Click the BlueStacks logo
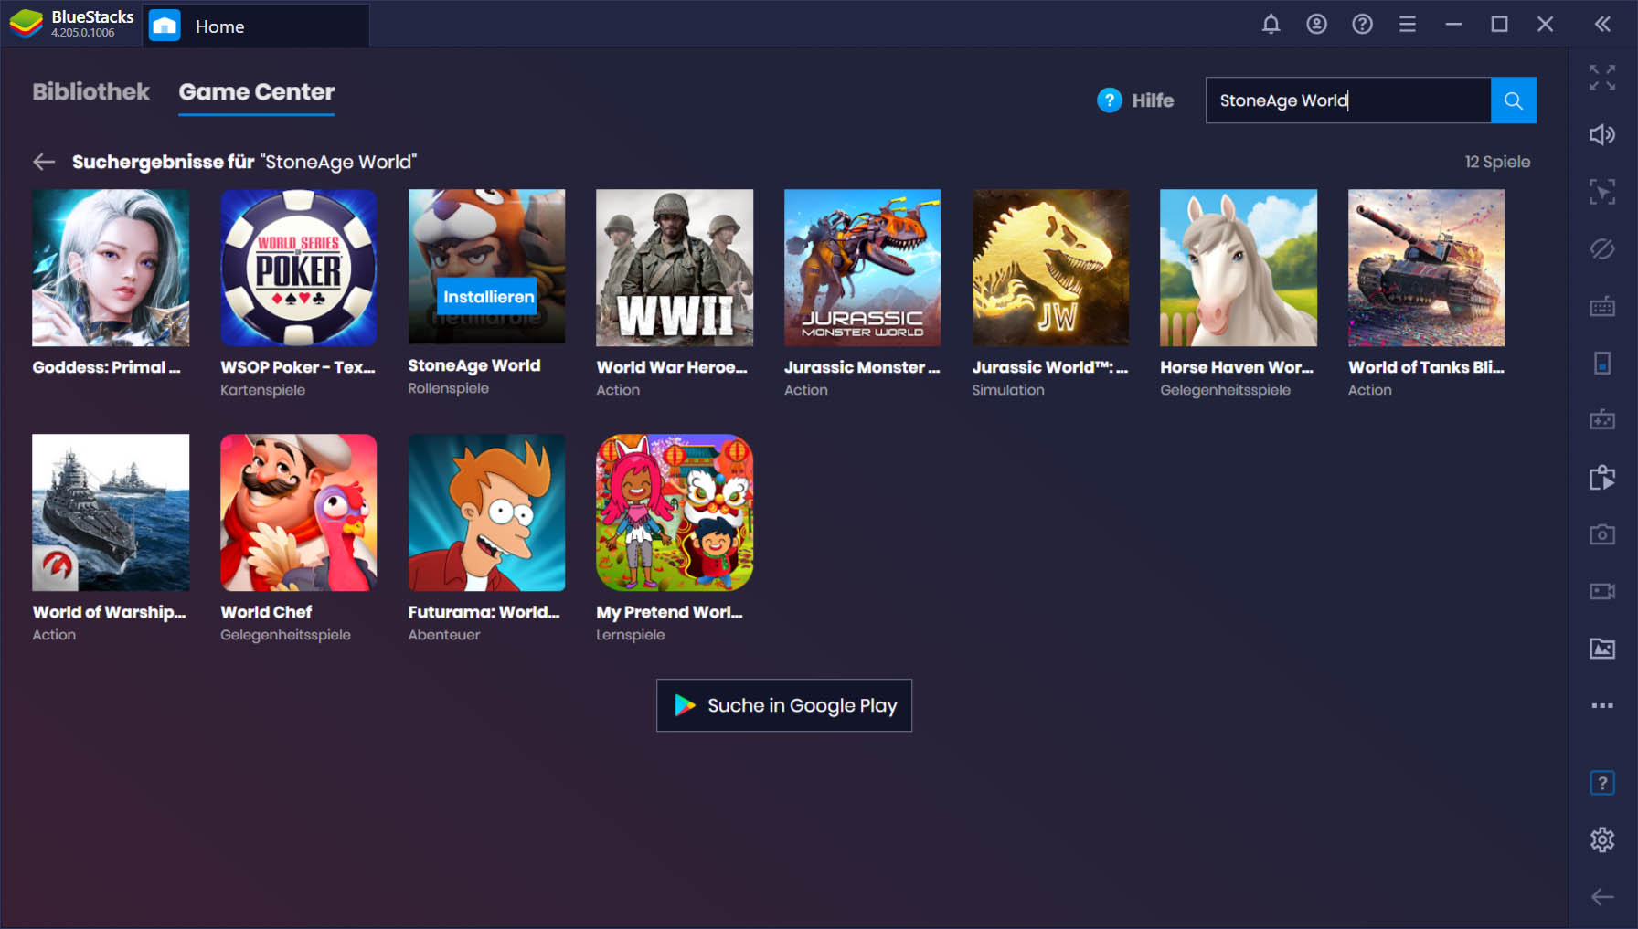The image size is (1638, 929). [27, 24]
